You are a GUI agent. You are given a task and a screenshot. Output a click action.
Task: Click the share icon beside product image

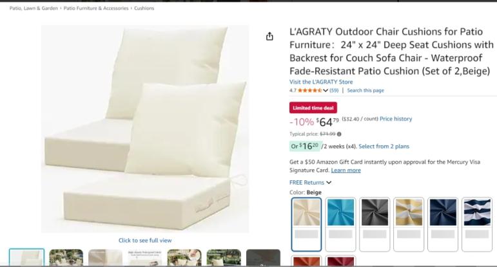pos(269,37)
